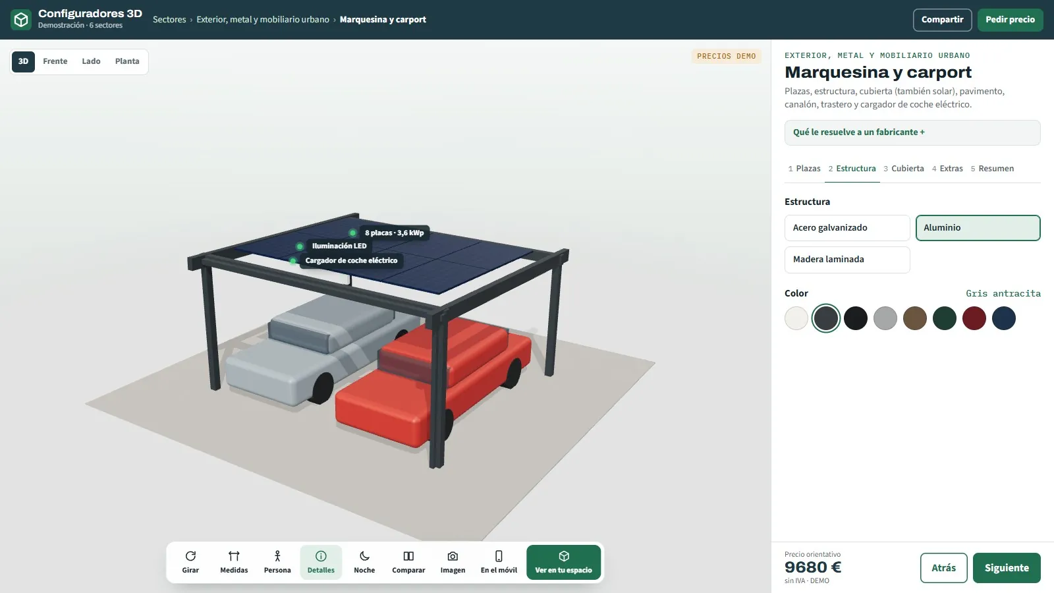Open the Comparar split view tool
1054x593 pixels.
coord(408,562)
